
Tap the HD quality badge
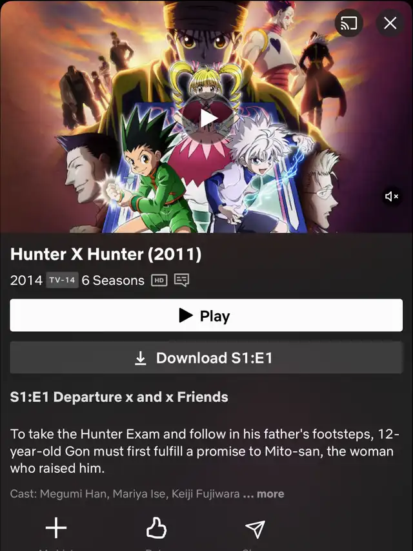[159, 280]
